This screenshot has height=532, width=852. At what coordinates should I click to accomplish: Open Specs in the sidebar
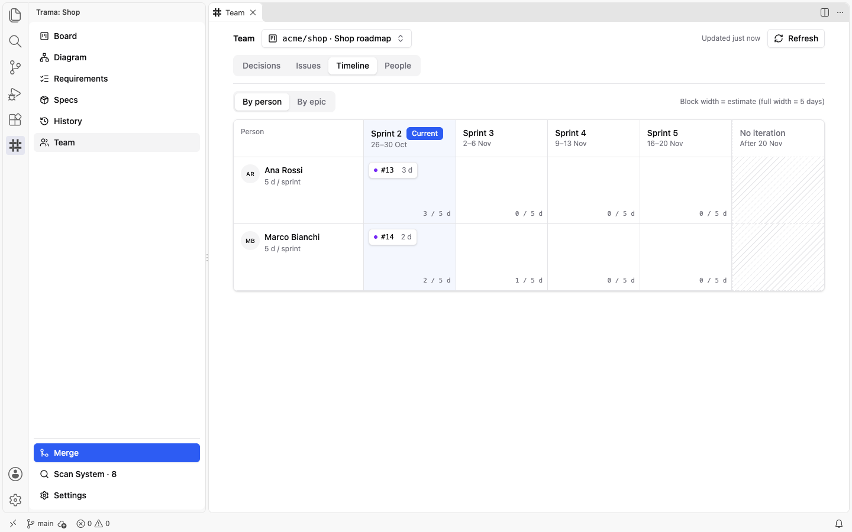117,100
